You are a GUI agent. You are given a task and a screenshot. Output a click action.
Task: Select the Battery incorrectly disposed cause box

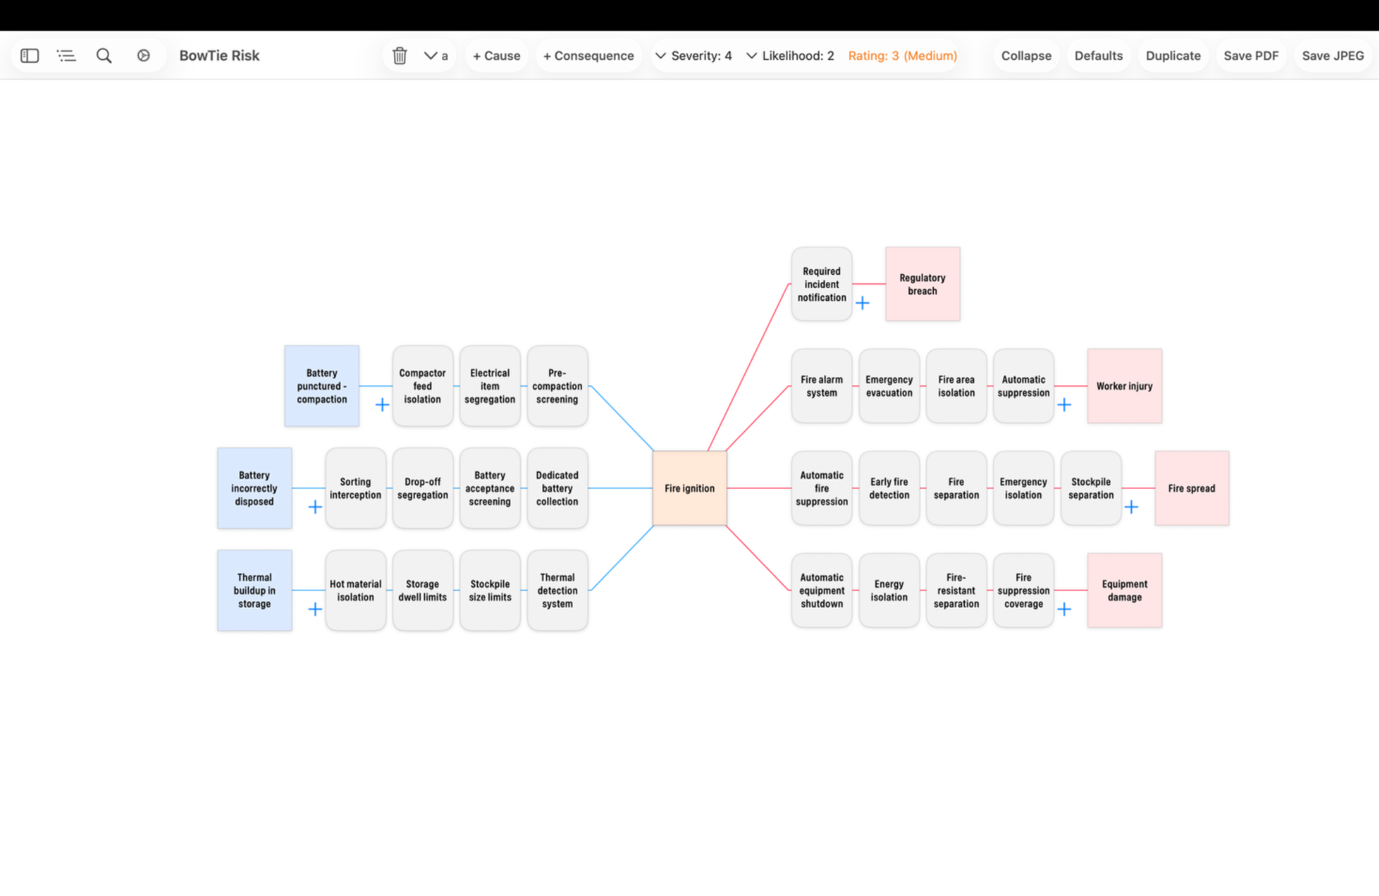255,488
